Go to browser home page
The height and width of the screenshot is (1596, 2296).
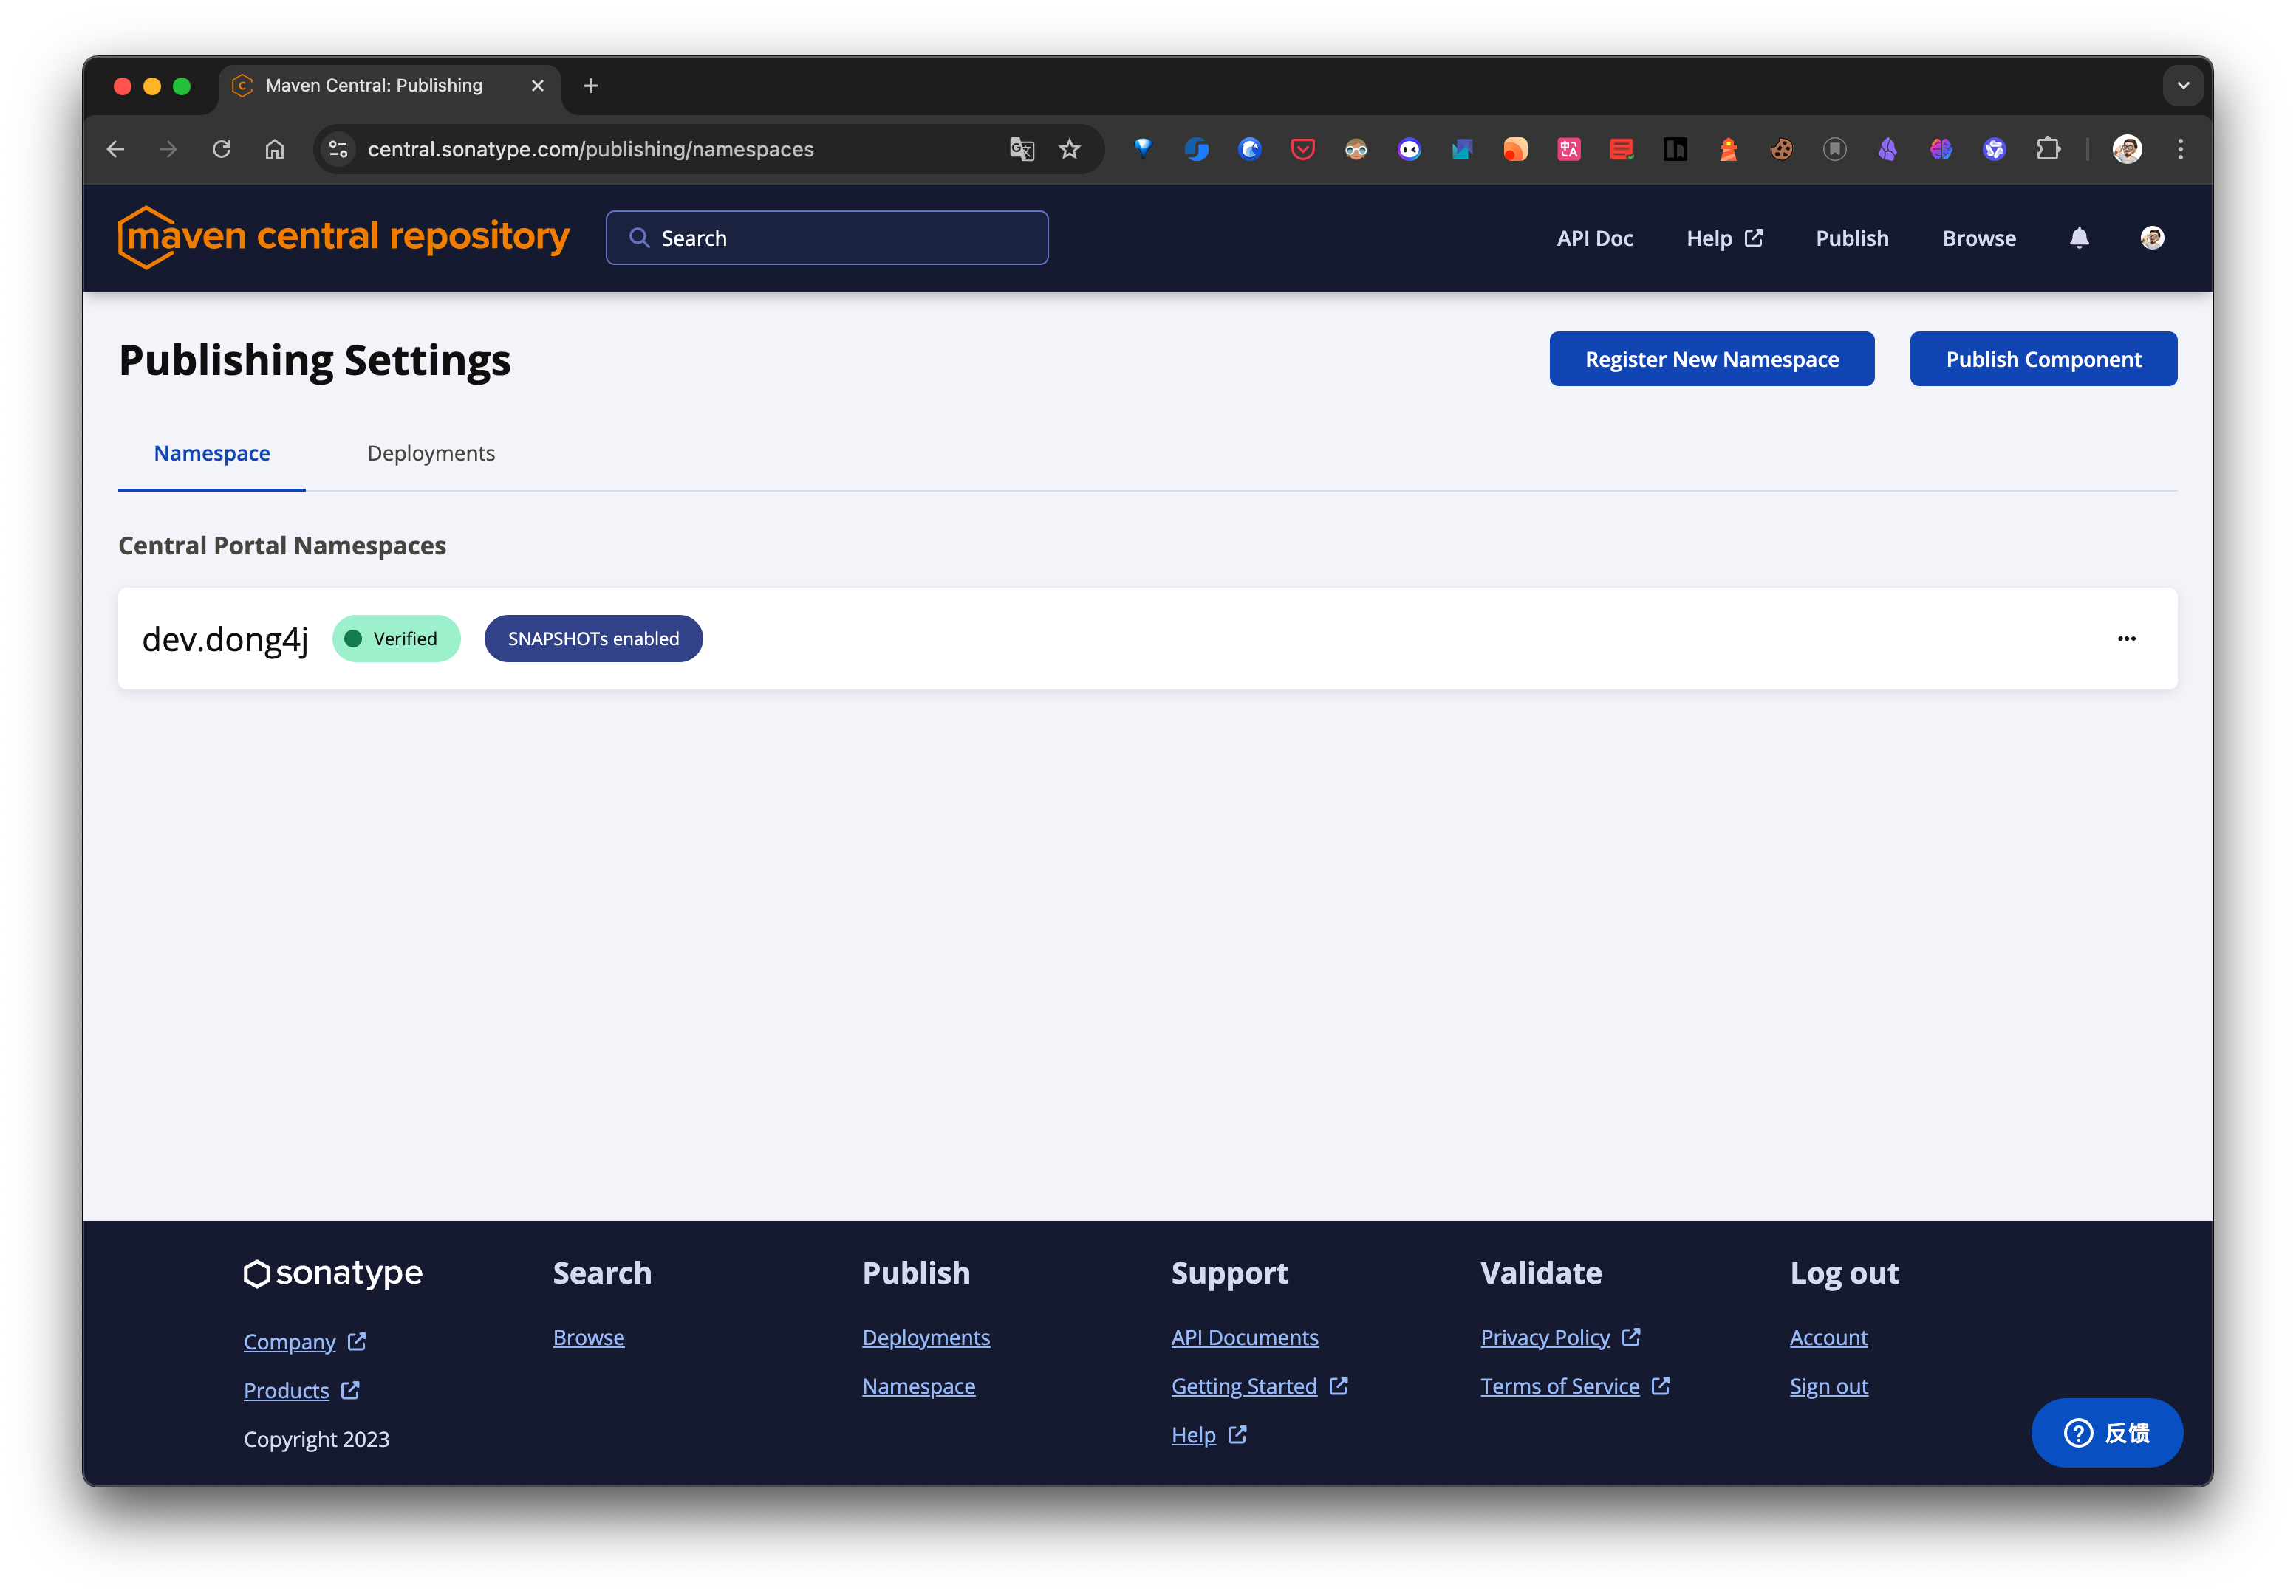275,149
